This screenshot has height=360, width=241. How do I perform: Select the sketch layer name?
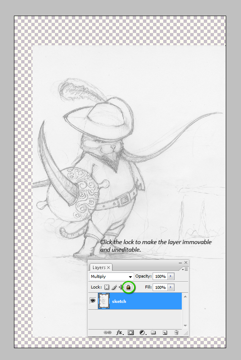119,301
